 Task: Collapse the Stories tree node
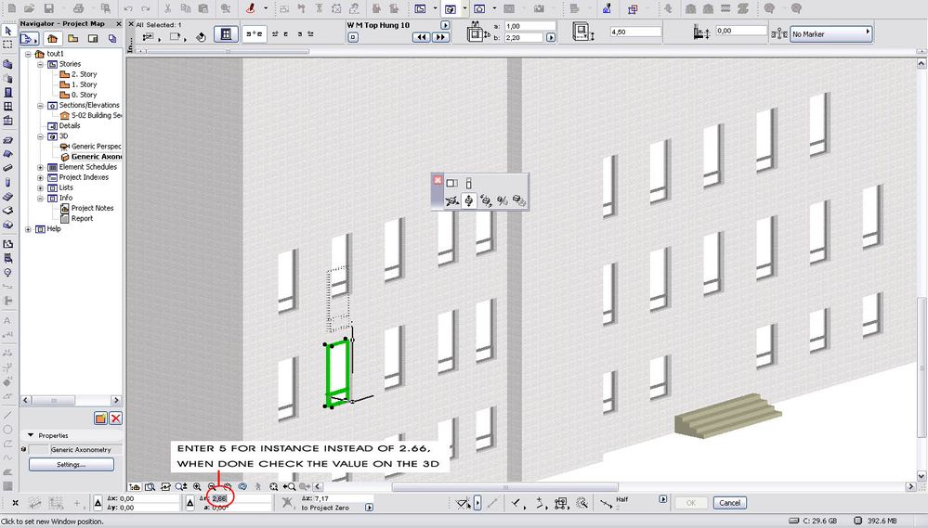(x=40, y=64)
